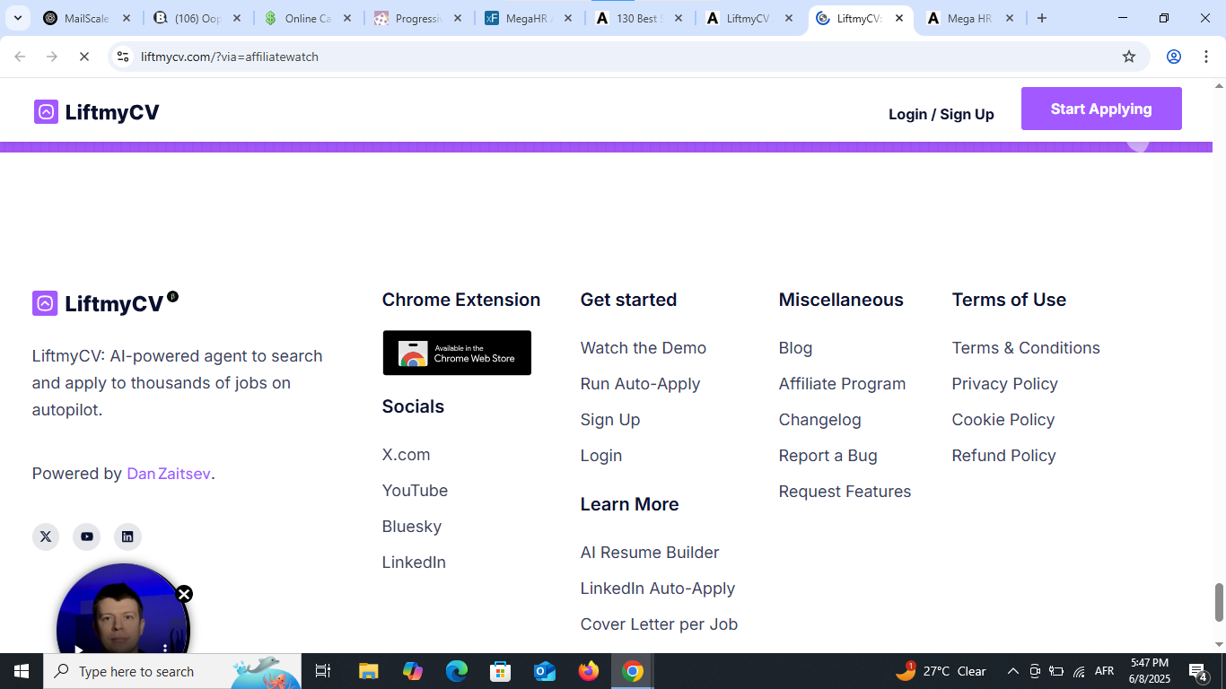Open the Dan Zaitsev link

[x=169, y=474]
